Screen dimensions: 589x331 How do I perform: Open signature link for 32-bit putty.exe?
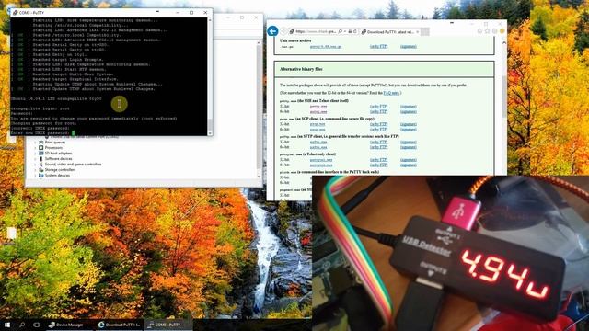click(409, 107)
